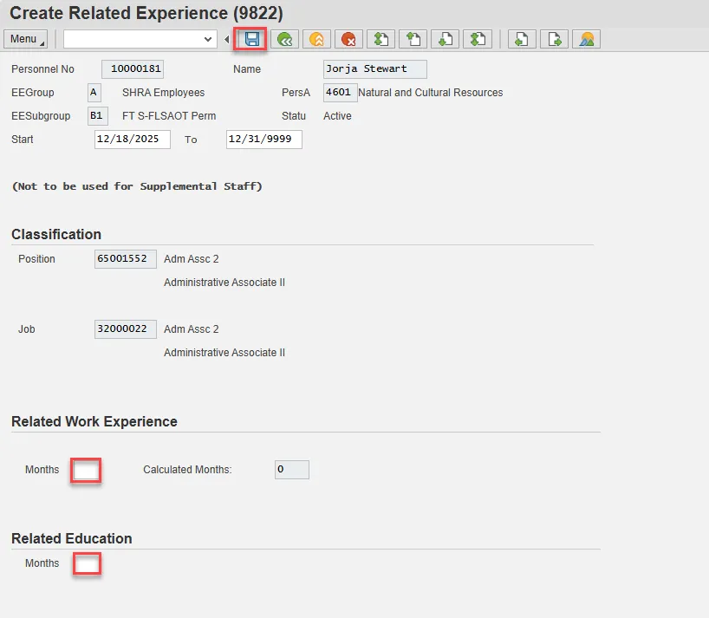Click the Next record document icon
709x618 pixels.
click(554, 39)
